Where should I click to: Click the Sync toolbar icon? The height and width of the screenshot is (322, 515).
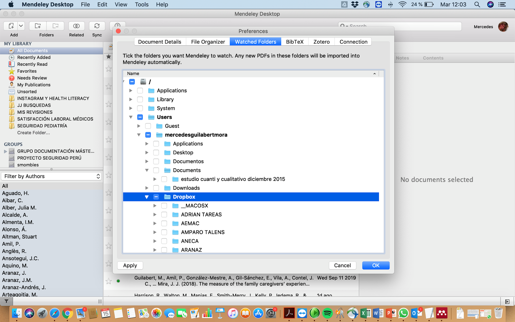[97, 26]
